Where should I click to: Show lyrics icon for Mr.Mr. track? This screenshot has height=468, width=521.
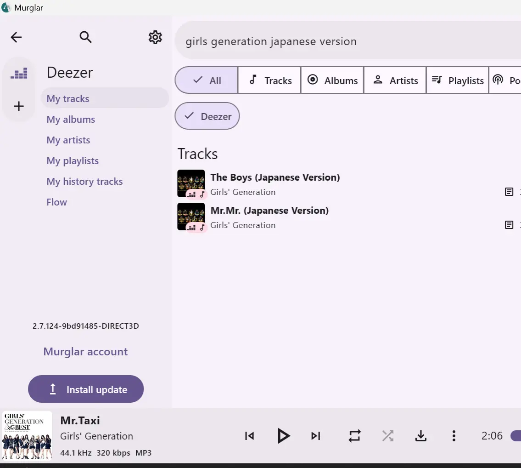pyautogui.click(x=509, y=225)
